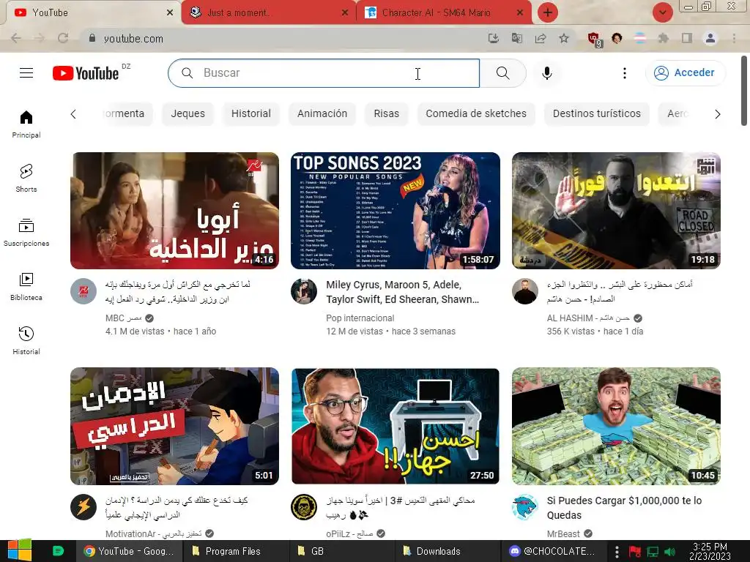Open the tab search dropdown arrow
This screenshot has width=750, height=562.
(663, 12)
